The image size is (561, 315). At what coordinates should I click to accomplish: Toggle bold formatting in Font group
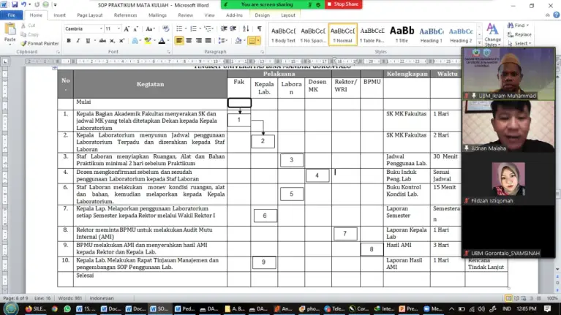(x=69, y=41)
